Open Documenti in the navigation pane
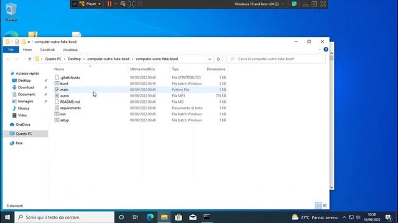Viewport: 398px width, 223px height. click(27, 94)
